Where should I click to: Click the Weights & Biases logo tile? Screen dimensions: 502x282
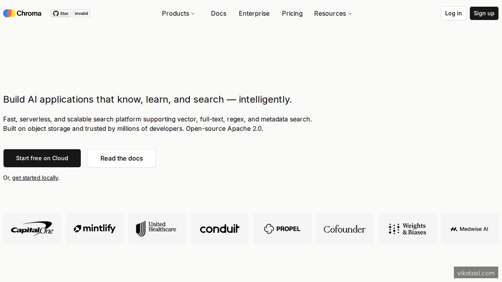pos(407,229)
